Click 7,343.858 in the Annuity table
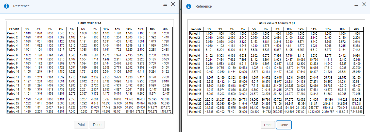 click(357, 112)
